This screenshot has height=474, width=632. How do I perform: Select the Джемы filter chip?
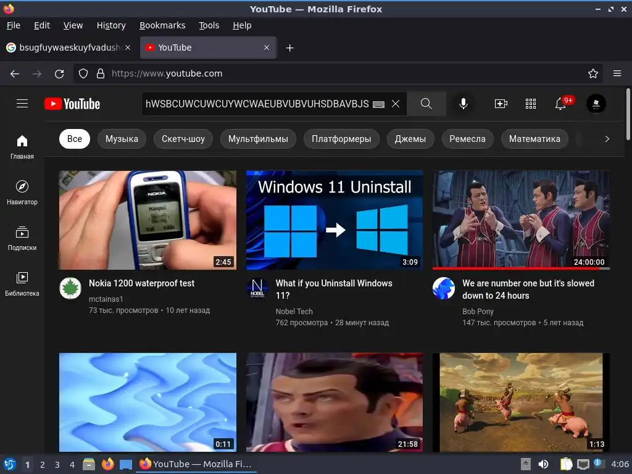tap(410, 139)
